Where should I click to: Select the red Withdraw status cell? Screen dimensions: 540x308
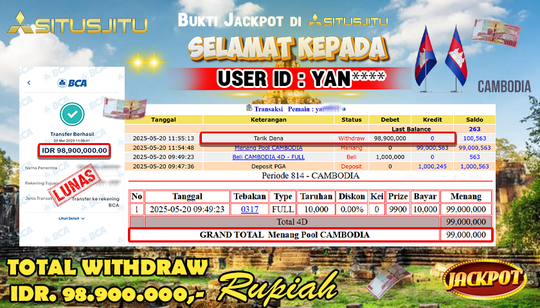click(x=351, y=138)
